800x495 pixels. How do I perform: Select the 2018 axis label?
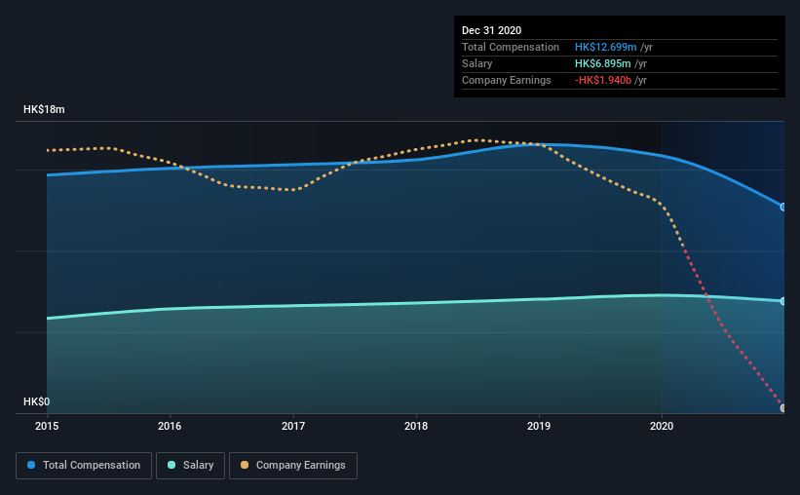tap(416, 426)
